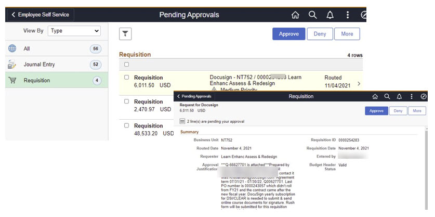Image resolution: width=435 pixels, height=217 pixels.
Task: Click Deny in the Requisition detail window
Action: coord(398,111)
